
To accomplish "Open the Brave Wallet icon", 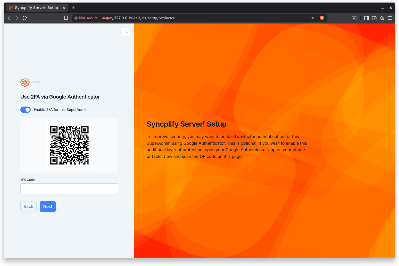I will [x=374, y=18].
